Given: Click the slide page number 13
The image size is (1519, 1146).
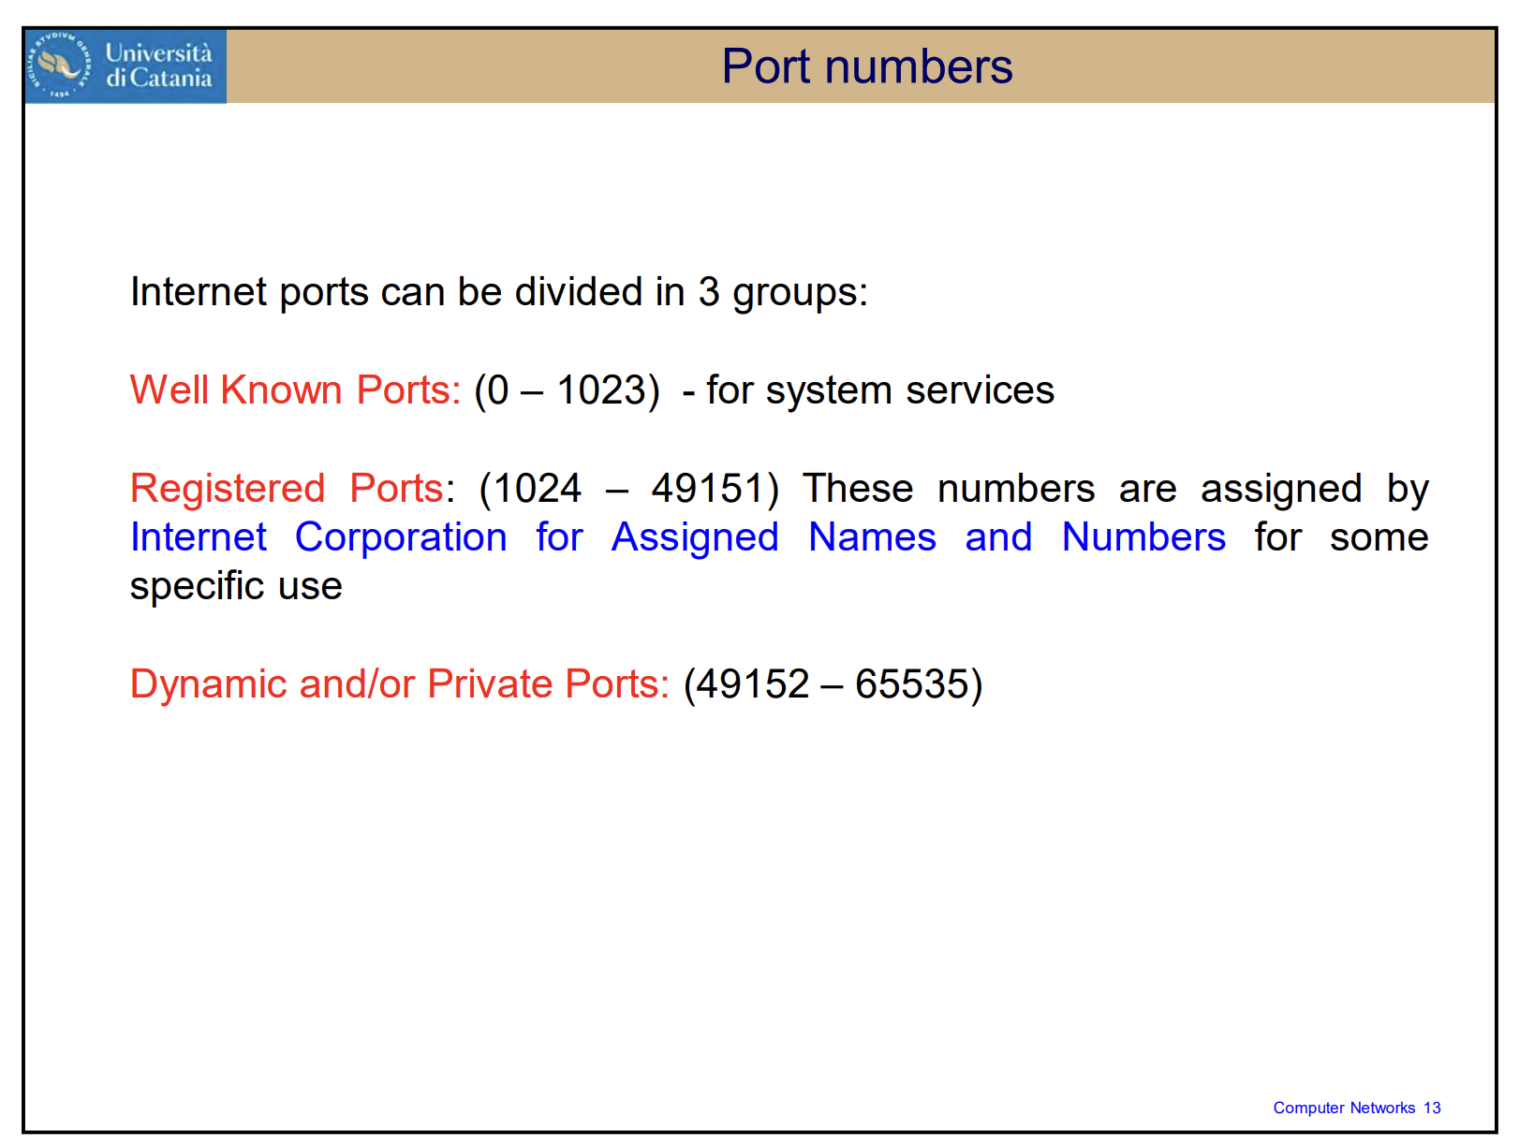Looking at the screenshot, I should (1432, 1108).
